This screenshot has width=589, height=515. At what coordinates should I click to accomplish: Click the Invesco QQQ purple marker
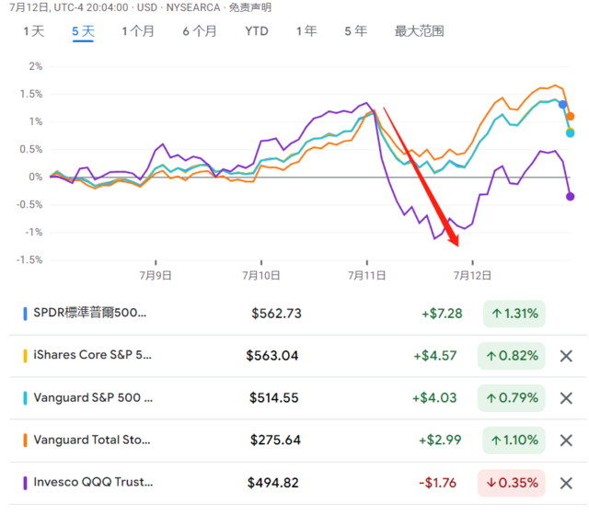point(25,483)
